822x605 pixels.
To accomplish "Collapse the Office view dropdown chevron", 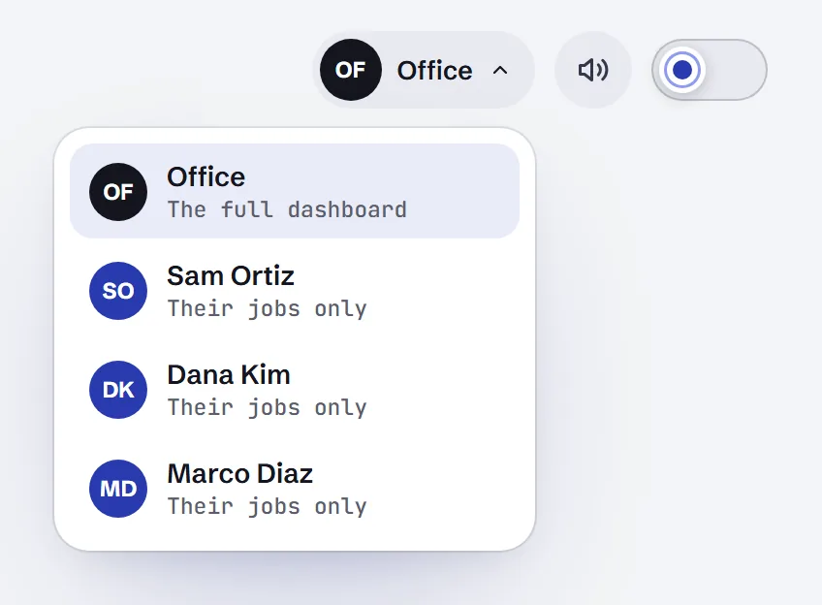I will [500, 70].
